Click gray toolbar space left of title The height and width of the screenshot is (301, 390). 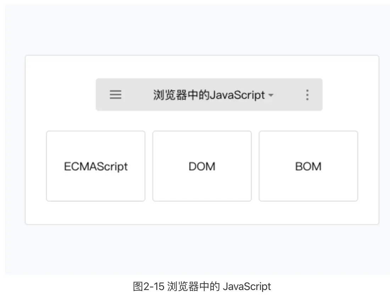[x=137, y=95]
